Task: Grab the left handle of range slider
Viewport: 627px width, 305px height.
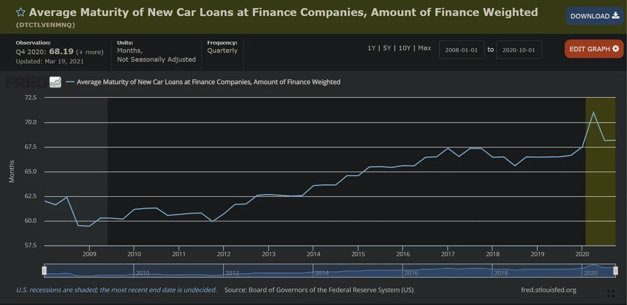Action: (45, 271)
